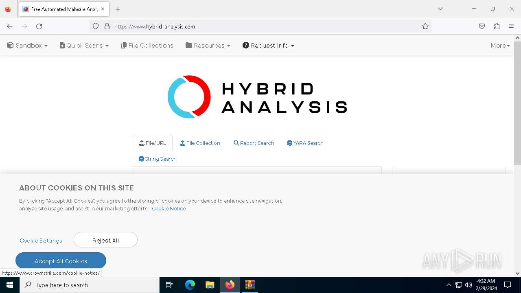
Task: Click the taskbar search box
Action: point(90,285)
